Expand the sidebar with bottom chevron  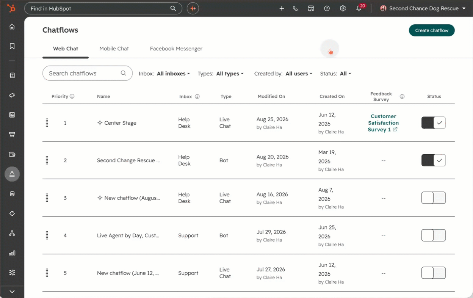(x=12, y=292)
